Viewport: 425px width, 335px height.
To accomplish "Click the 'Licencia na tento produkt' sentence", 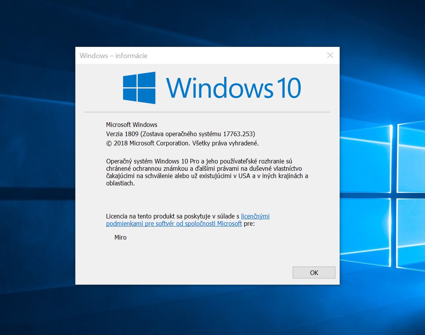I will pos(188,220).
